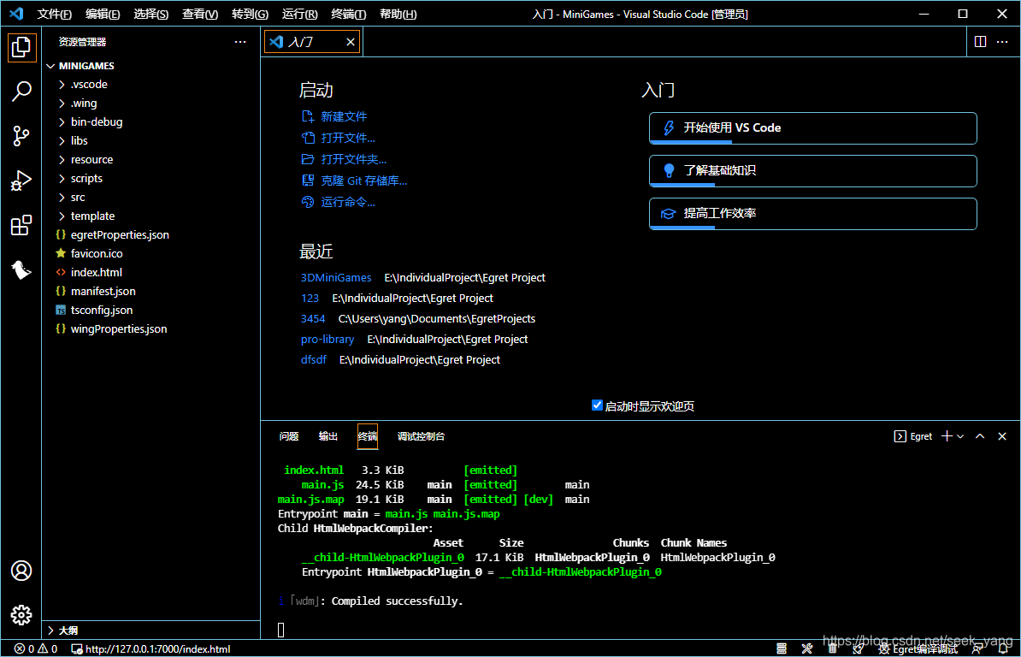Switch to the 输出 panel tab
Viewport: 1021px width, 657px height.
coord(328,436)
